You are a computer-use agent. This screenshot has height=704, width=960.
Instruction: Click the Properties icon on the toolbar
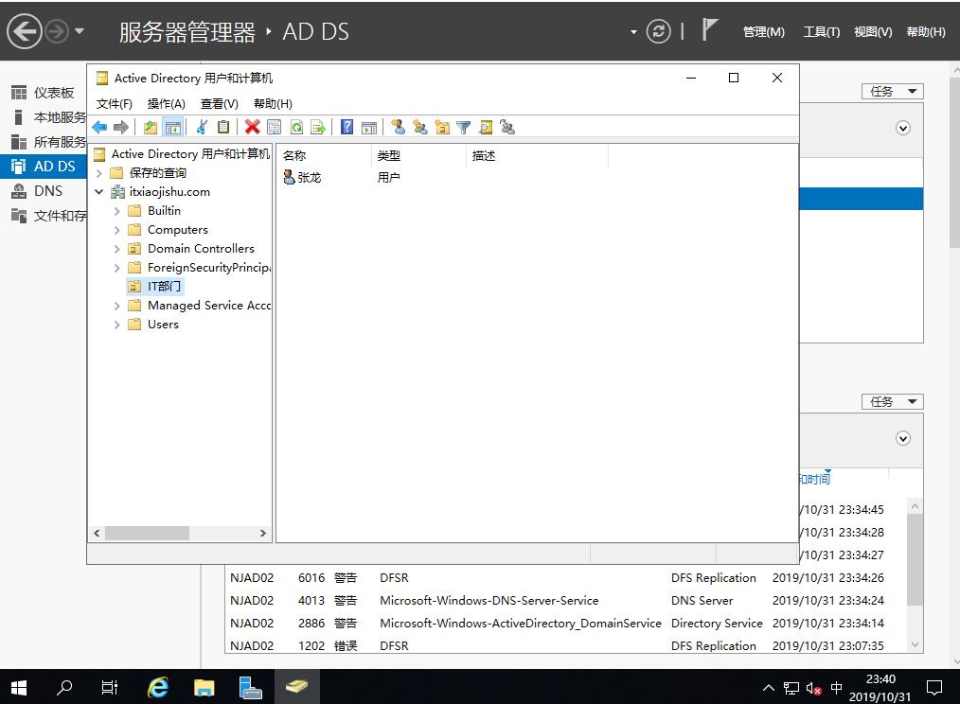275,127
